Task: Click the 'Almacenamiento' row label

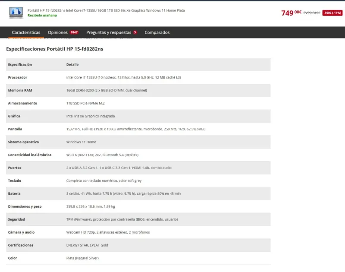Action: pos(22,103)
